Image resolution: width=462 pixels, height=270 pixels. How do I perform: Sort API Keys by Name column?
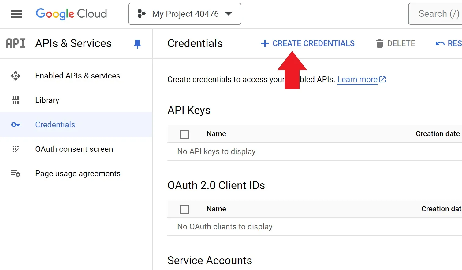tap(216, 134)
